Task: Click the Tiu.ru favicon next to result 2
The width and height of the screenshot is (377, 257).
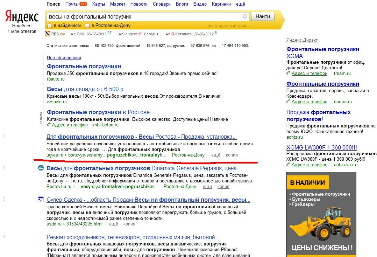Action: coord(41,168)
